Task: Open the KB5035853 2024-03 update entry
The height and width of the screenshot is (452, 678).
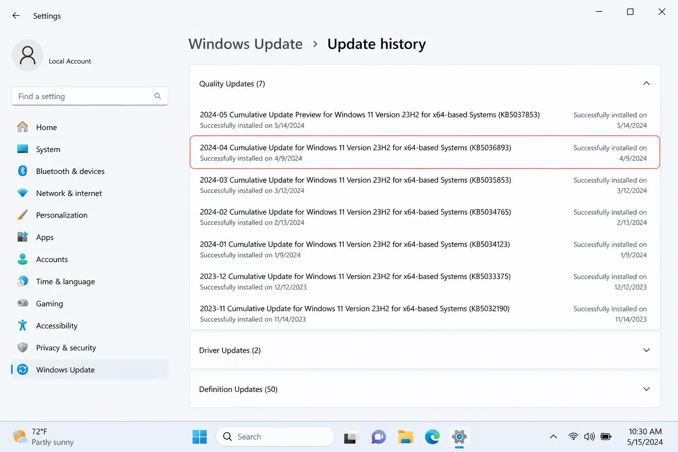Action: pos(425,185)
